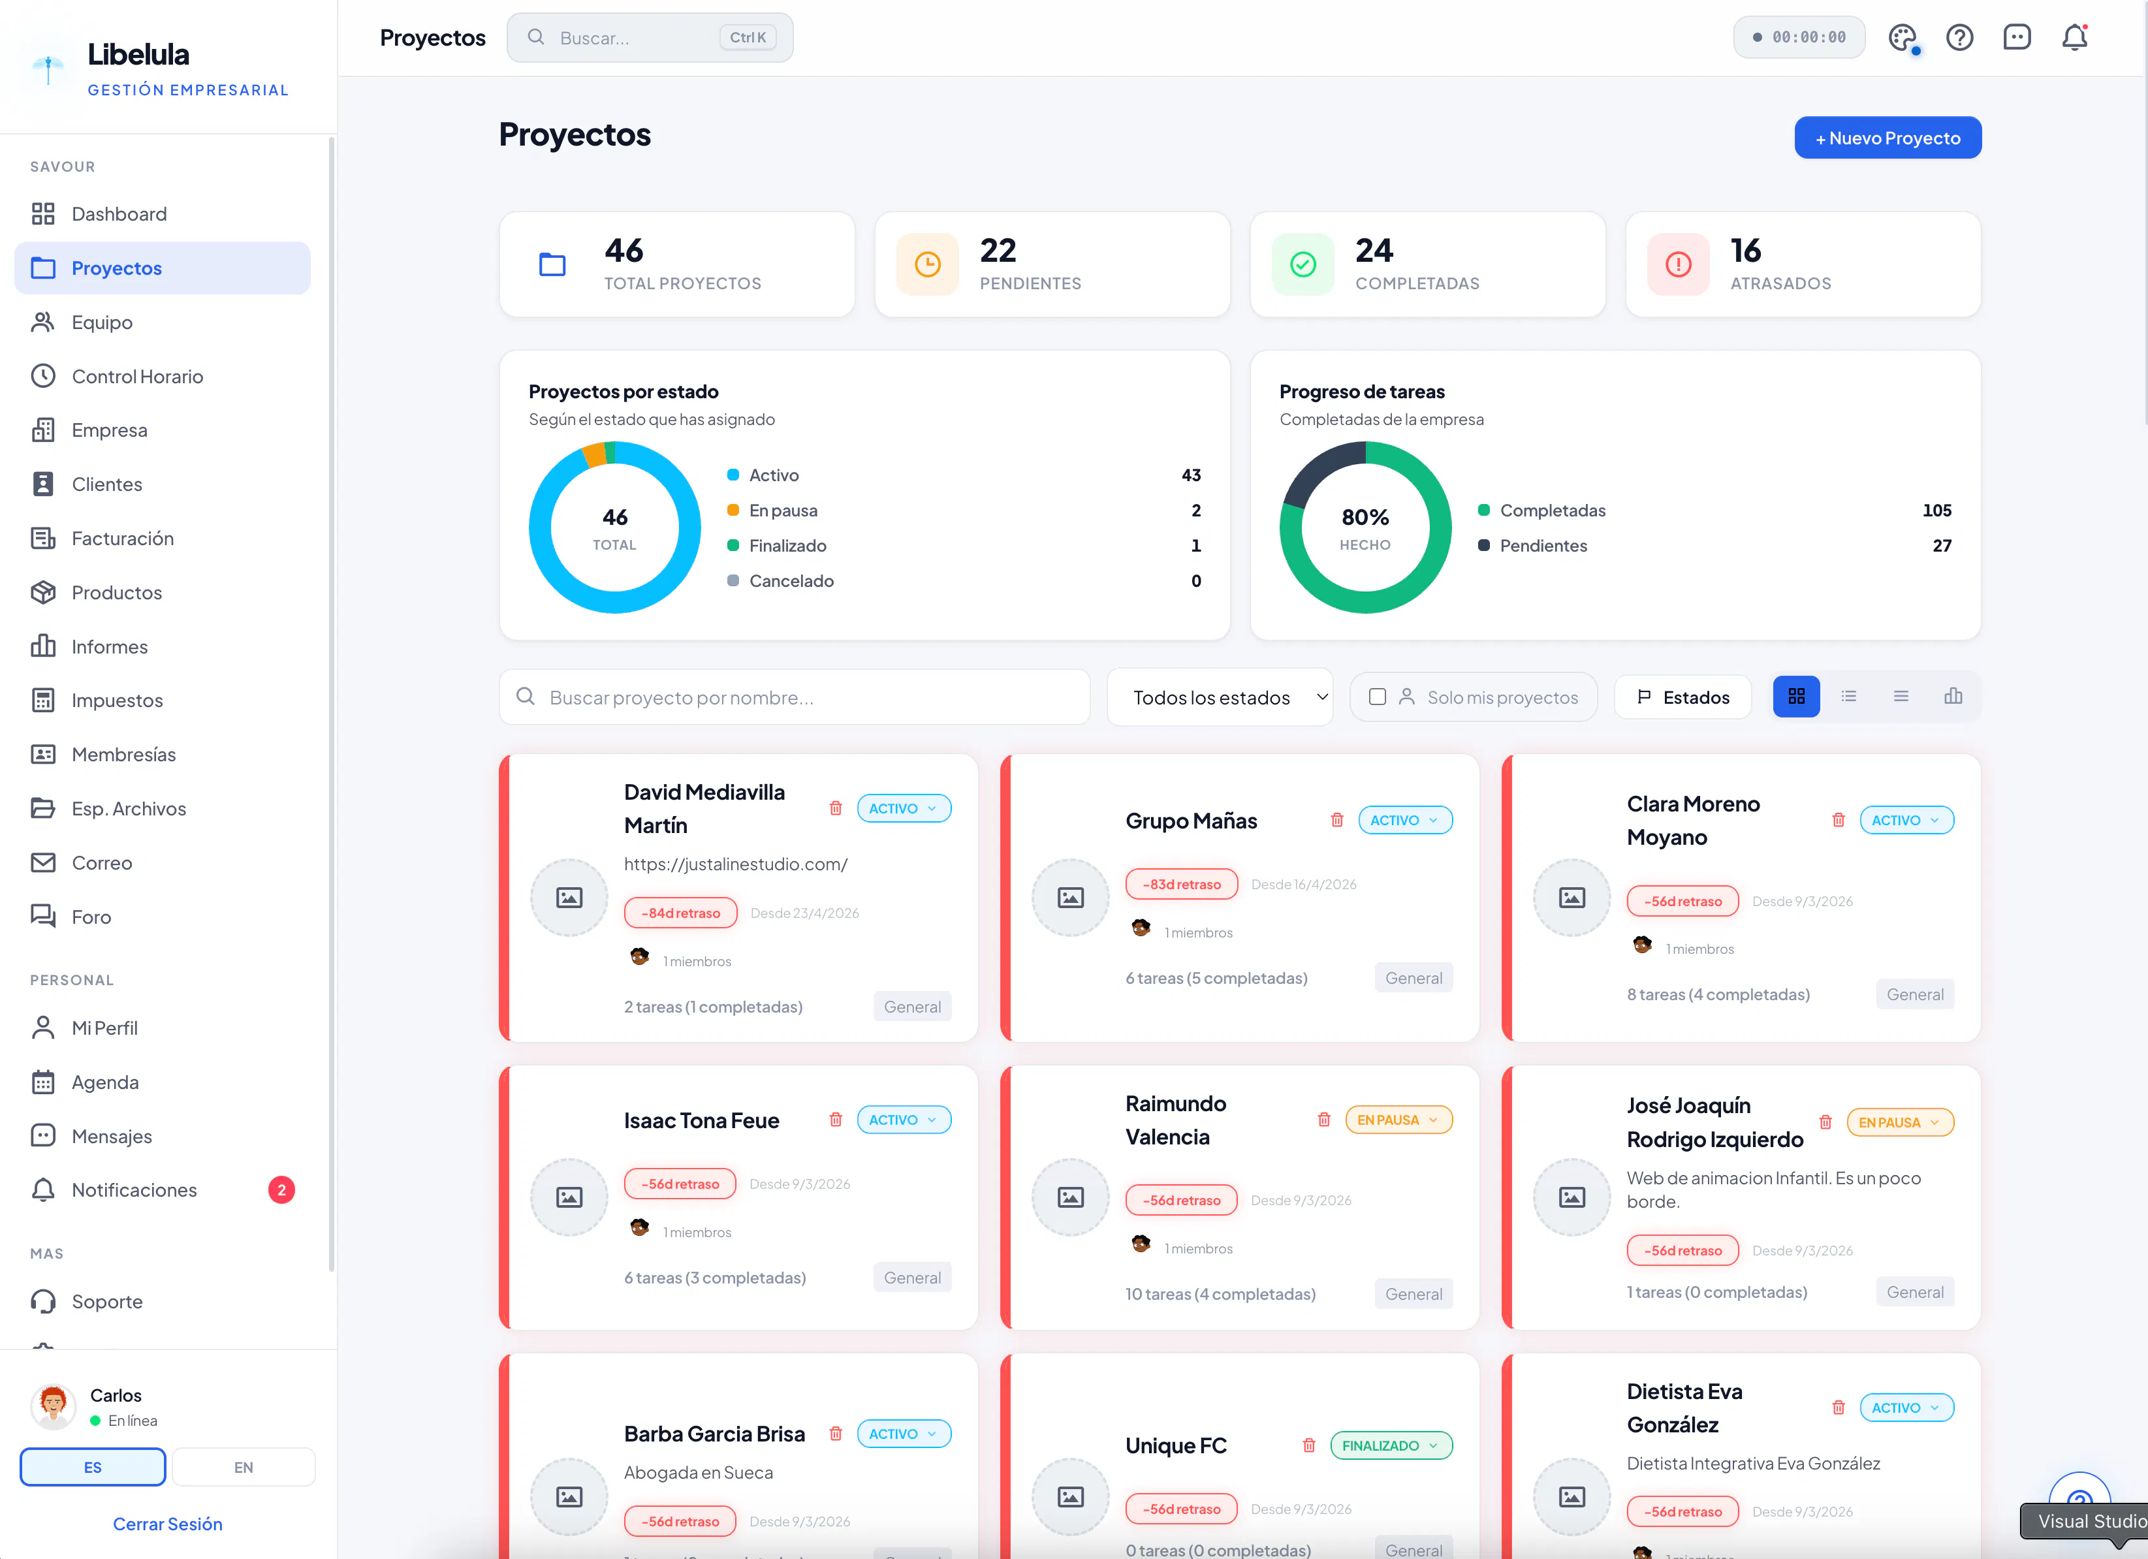Toggle Solo mis proyectos checkbox
The height and width of the screenshot is (1559, 2148).
(1377, 697)
